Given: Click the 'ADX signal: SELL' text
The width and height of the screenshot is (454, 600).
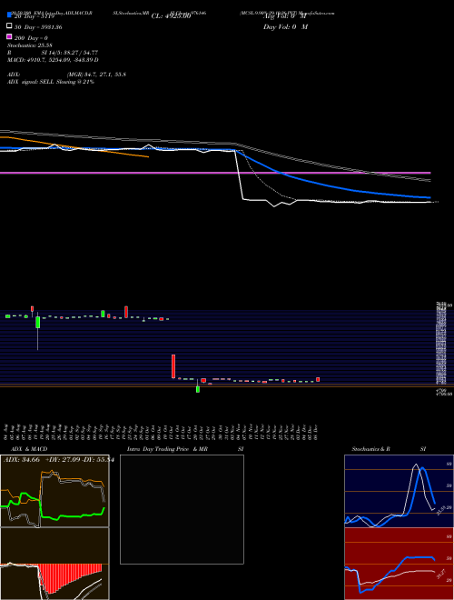Looking at the screenshot, I should [51, 82].
